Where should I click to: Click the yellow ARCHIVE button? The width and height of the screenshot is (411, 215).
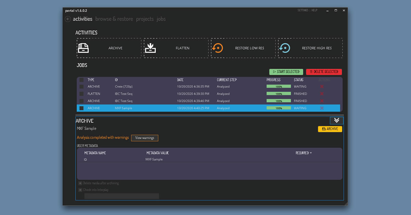point(330,129)
